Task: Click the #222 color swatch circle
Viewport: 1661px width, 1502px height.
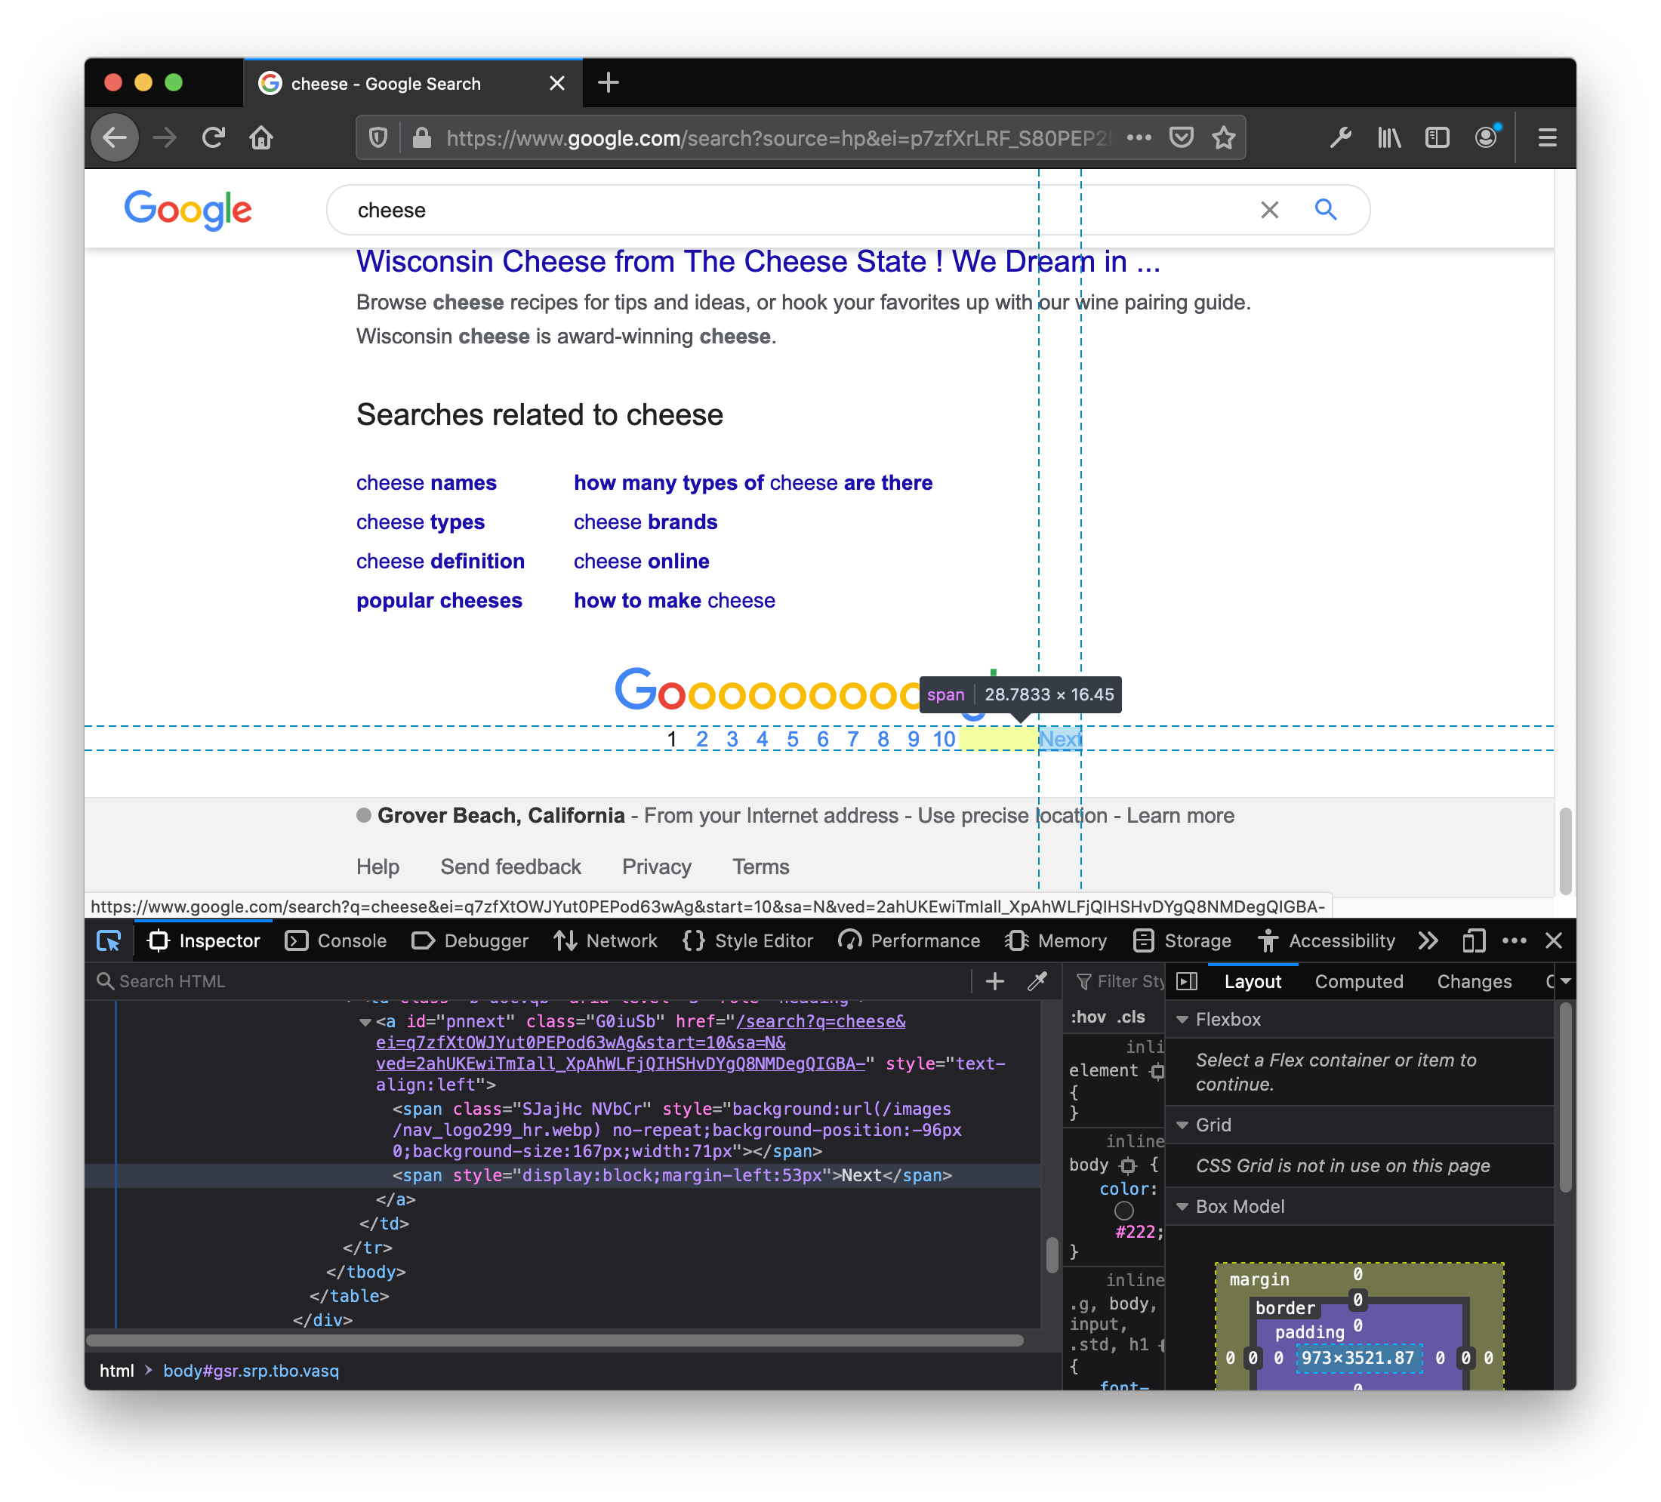Action: coord(1123,1211)
